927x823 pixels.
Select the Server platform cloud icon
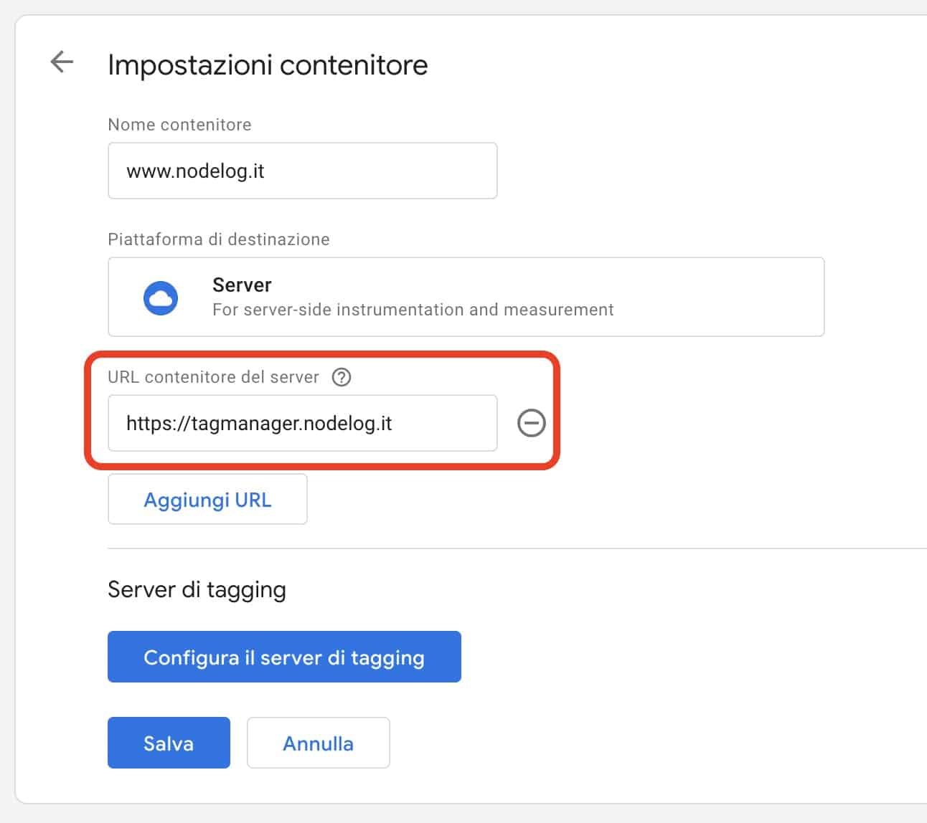tap(161, 296)
